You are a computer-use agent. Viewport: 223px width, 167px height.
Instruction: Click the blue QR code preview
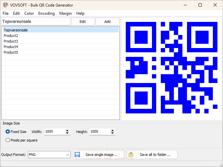tap(172, 68)
